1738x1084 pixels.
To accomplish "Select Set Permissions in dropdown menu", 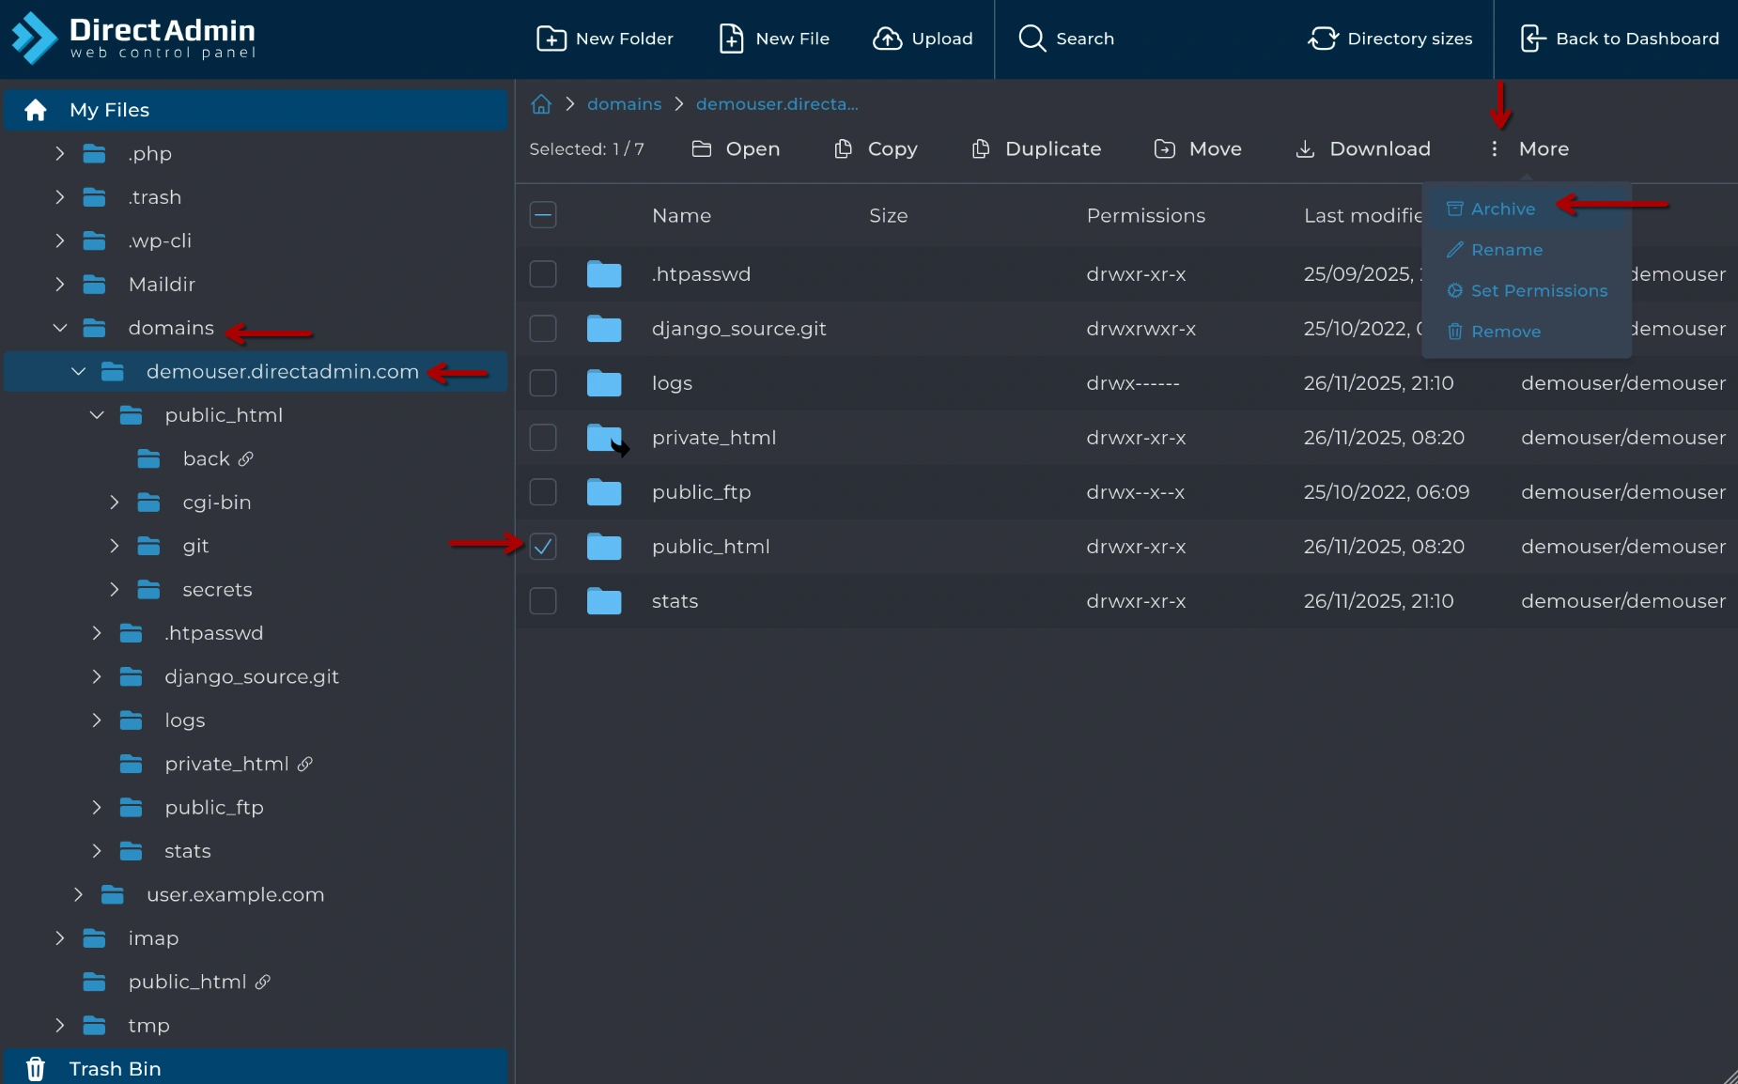I will point(1538,291).
